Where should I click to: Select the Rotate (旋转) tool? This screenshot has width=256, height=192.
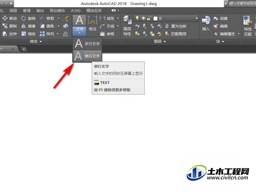tap(28, 18)
